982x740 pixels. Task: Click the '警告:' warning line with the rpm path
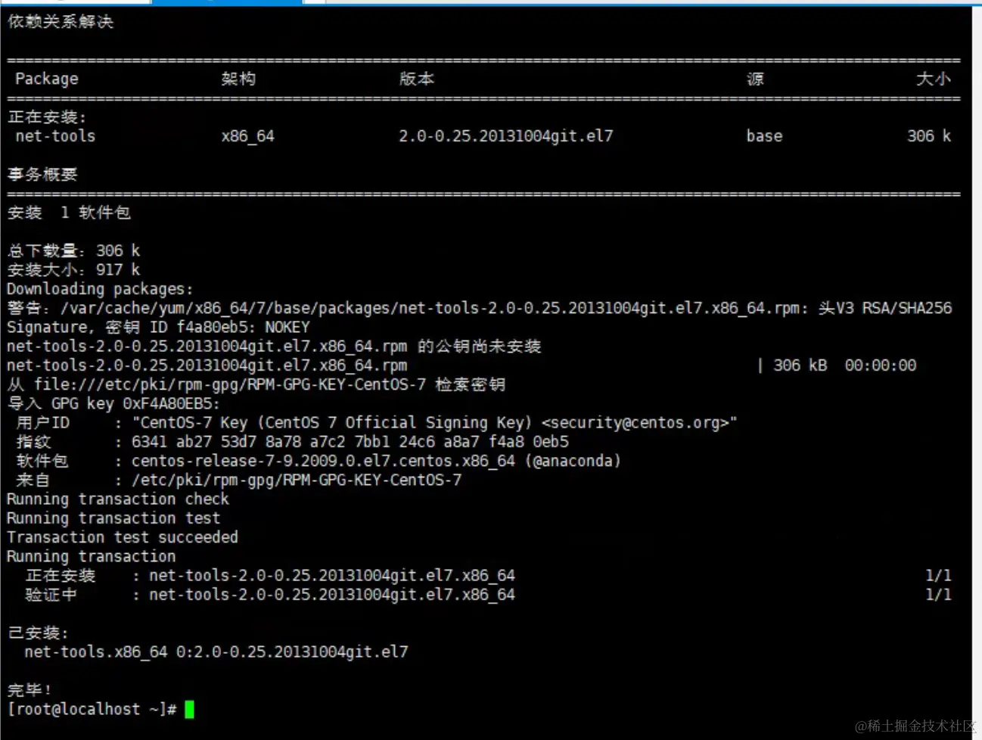click(480, 308)
